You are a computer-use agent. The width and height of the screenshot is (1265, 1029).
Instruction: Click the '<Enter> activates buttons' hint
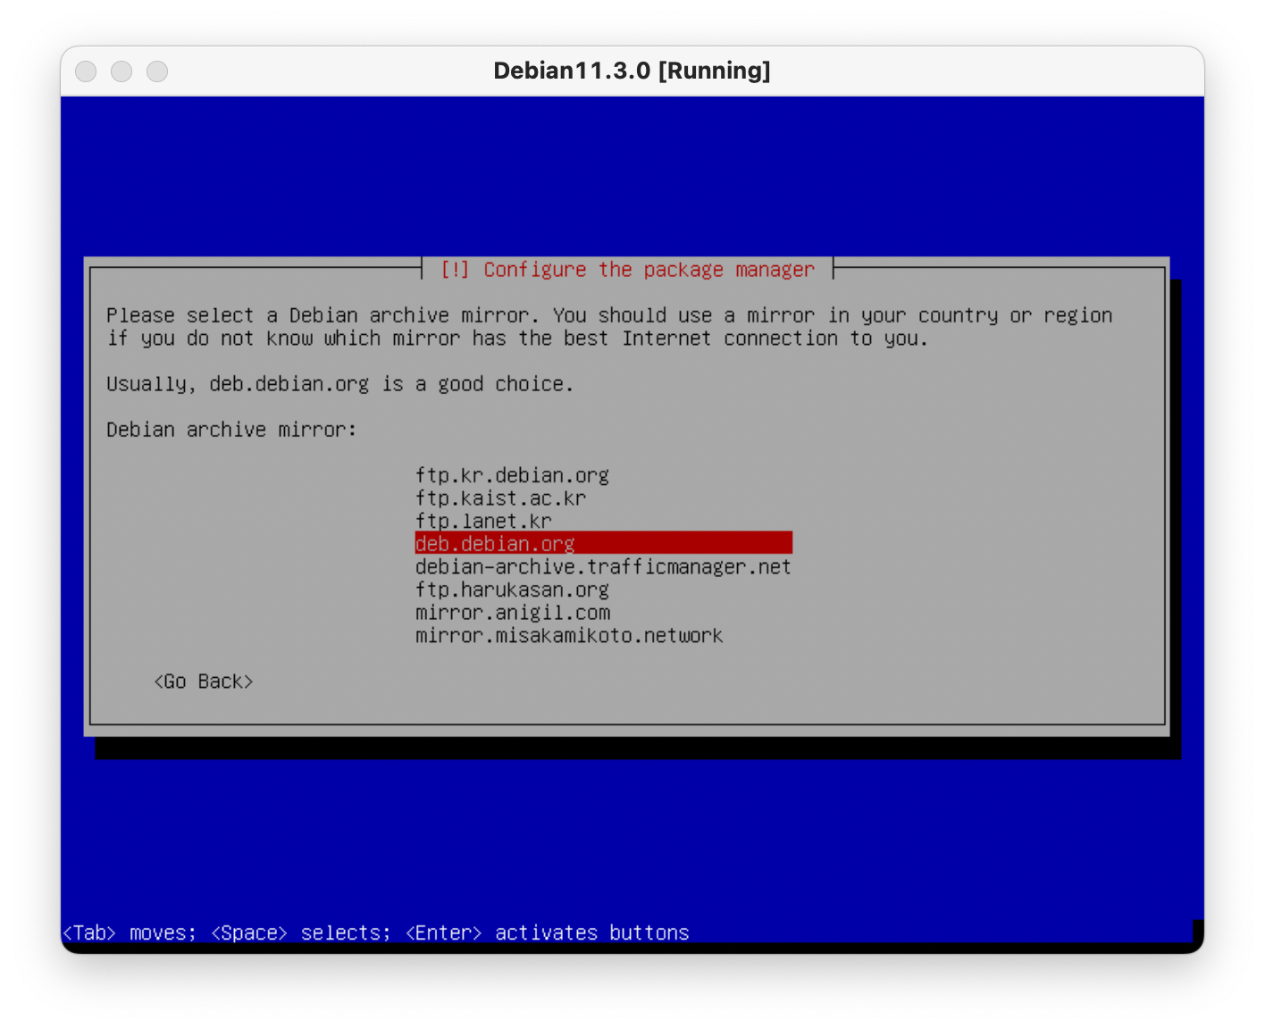coord(547,933)
